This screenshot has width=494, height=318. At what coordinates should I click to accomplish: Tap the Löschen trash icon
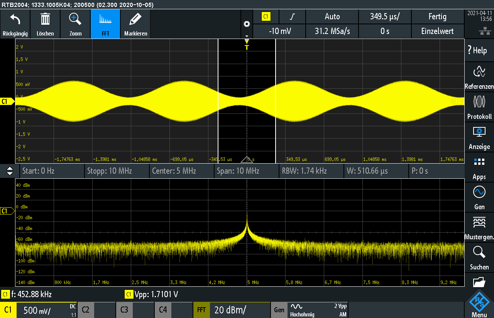click(45, 24)
